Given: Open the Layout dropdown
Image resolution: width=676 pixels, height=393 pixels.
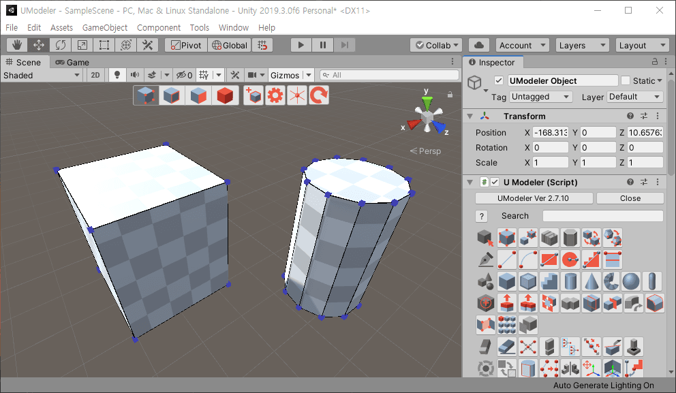Looking at the screenshot, I should (x=642, y=45).
